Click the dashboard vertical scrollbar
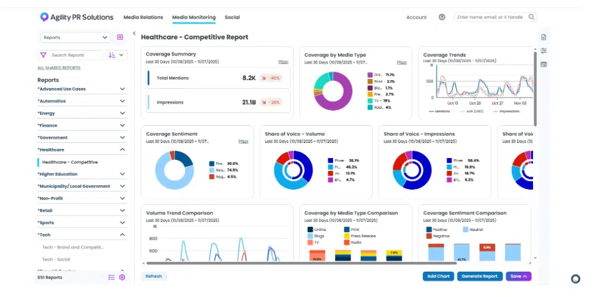Viewport: 596px width, 297px height. (535, 90)
